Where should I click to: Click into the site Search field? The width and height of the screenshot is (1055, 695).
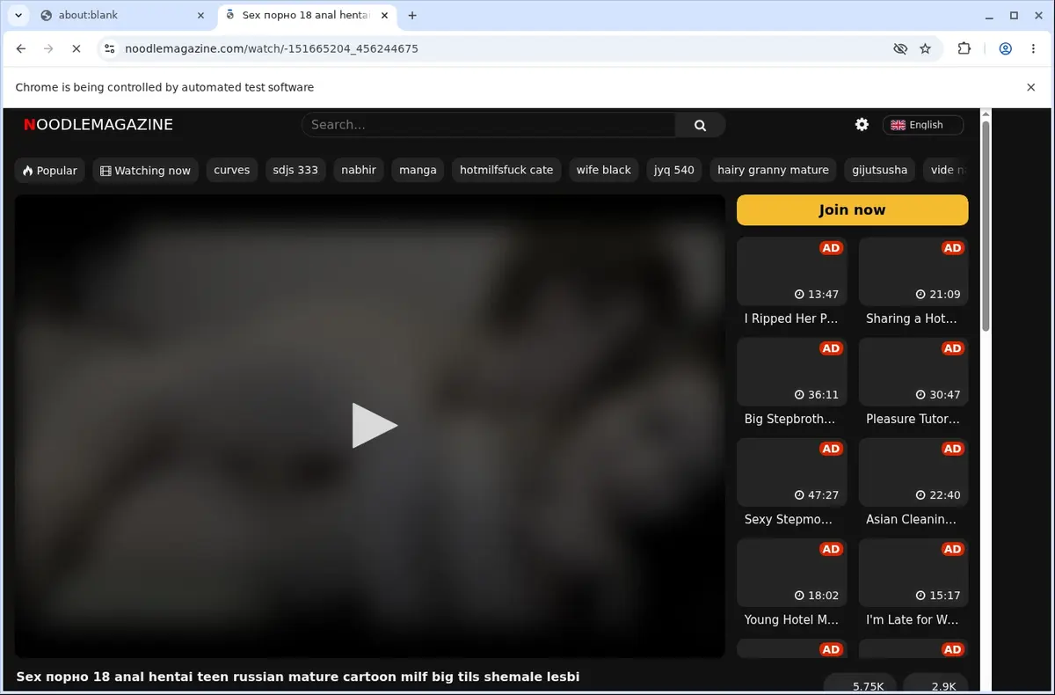[488, 125]
